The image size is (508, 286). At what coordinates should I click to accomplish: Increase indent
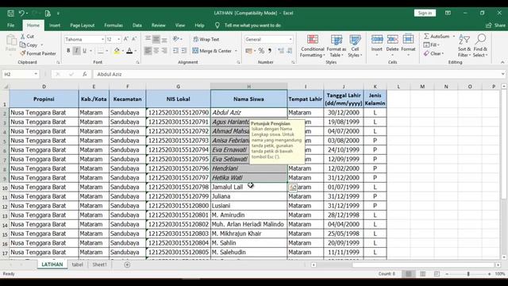coord(184,51)
